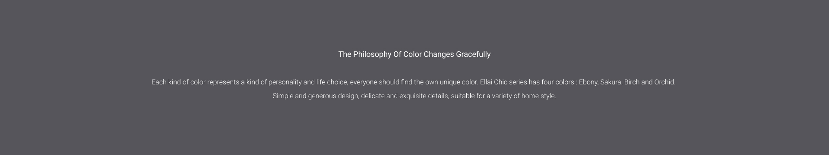Select the word "Sakura" in the paragraph
Viewport: 829px width, 155px height.
point(611,82)
